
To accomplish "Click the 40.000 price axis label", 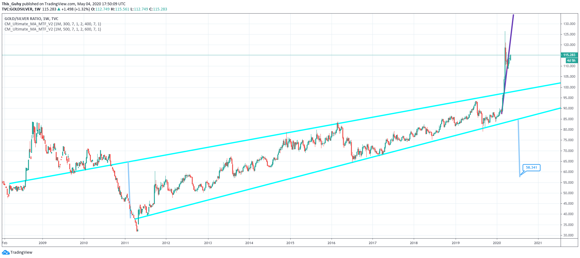I will coord(569,214).
